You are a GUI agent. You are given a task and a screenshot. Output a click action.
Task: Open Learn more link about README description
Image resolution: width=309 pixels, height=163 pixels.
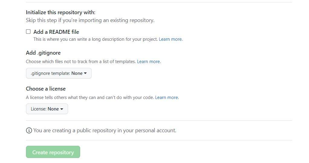coord(171,39)
